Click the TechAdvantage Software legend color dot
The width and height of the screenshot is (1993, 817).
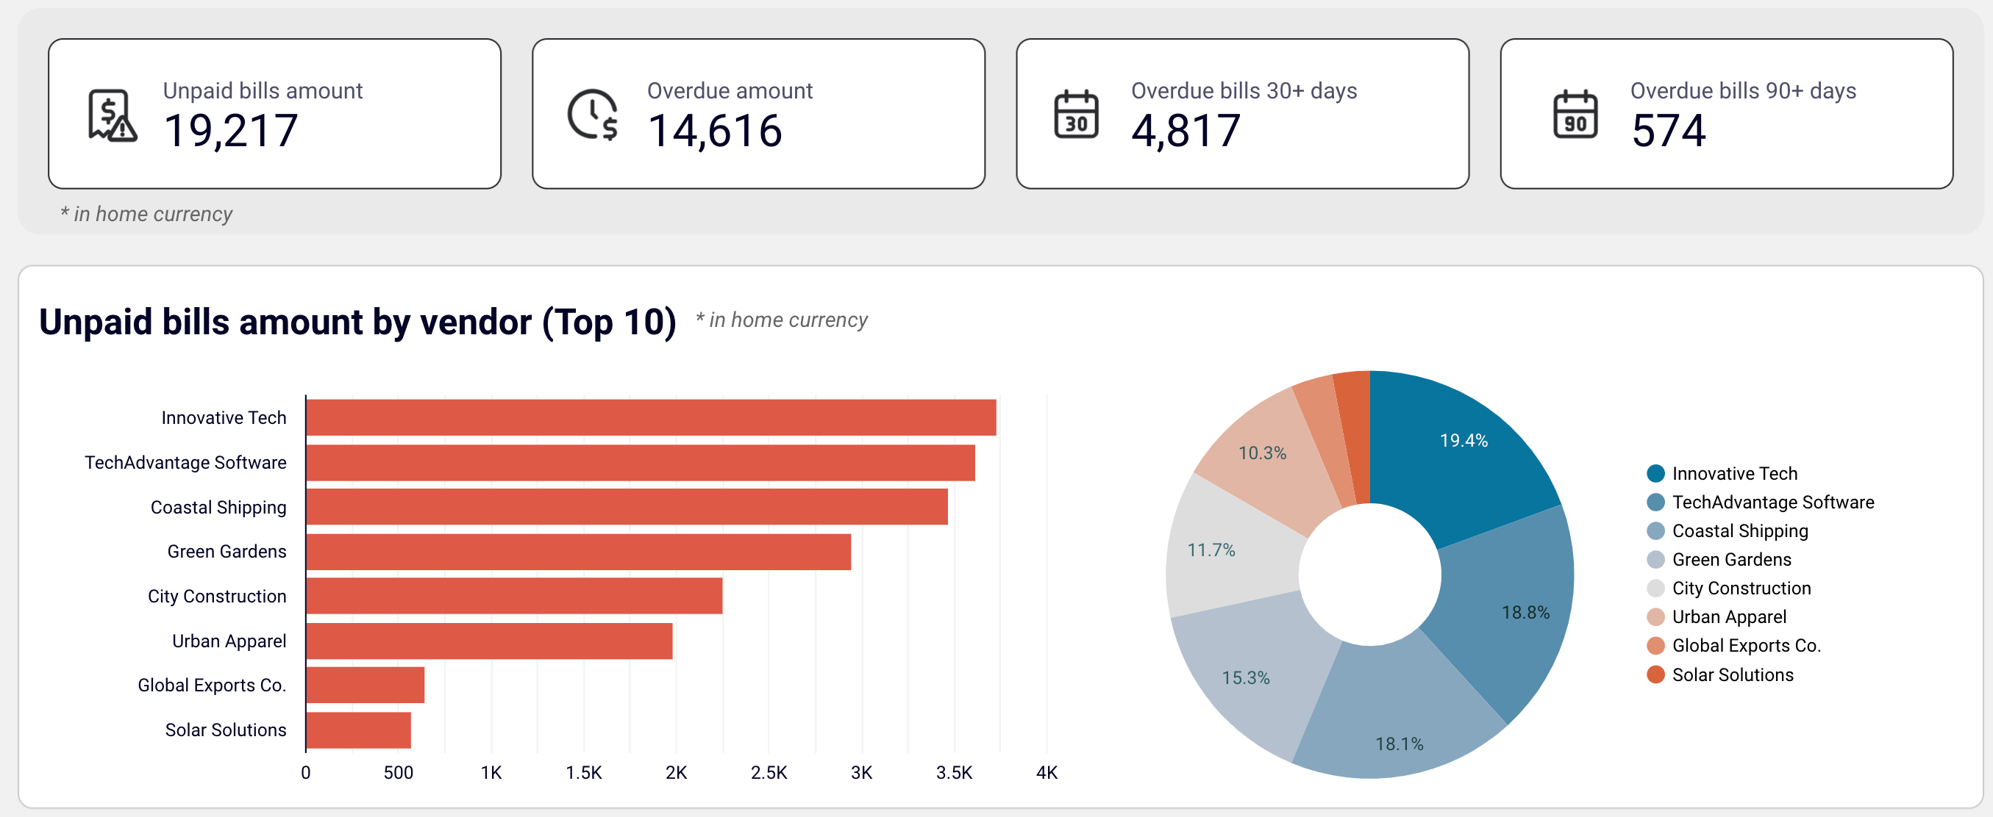pos(1655,502)
